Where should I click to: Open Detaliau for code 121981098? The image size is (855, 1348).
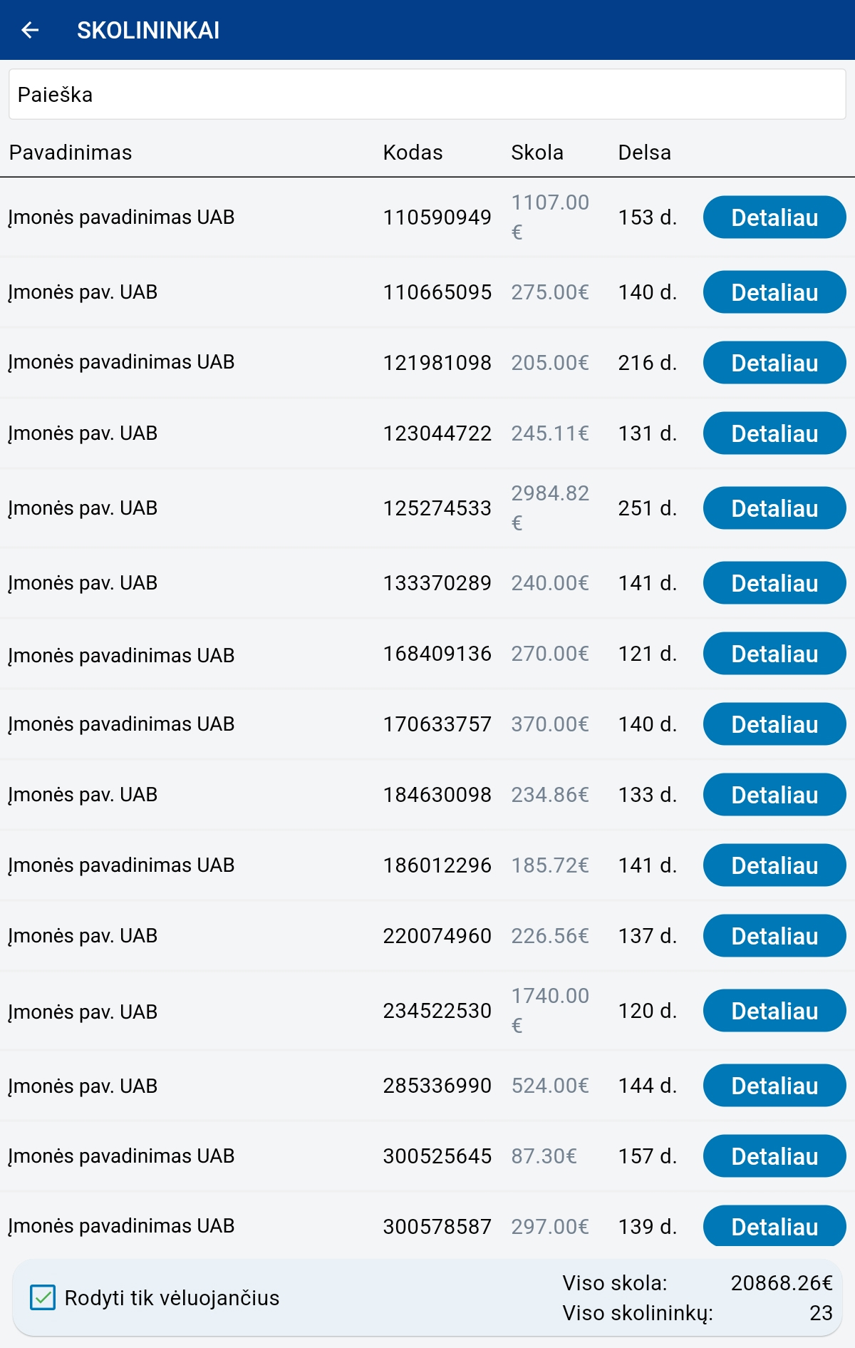point(774,363)
